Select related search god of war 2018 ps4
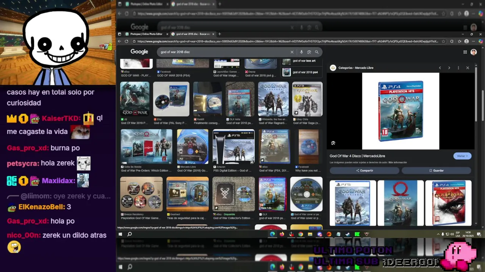485x272 pixels. click(x=302, y=72)
